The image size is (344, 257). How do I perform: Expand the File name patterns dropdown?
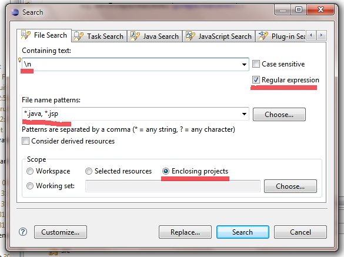click(244, 114)
